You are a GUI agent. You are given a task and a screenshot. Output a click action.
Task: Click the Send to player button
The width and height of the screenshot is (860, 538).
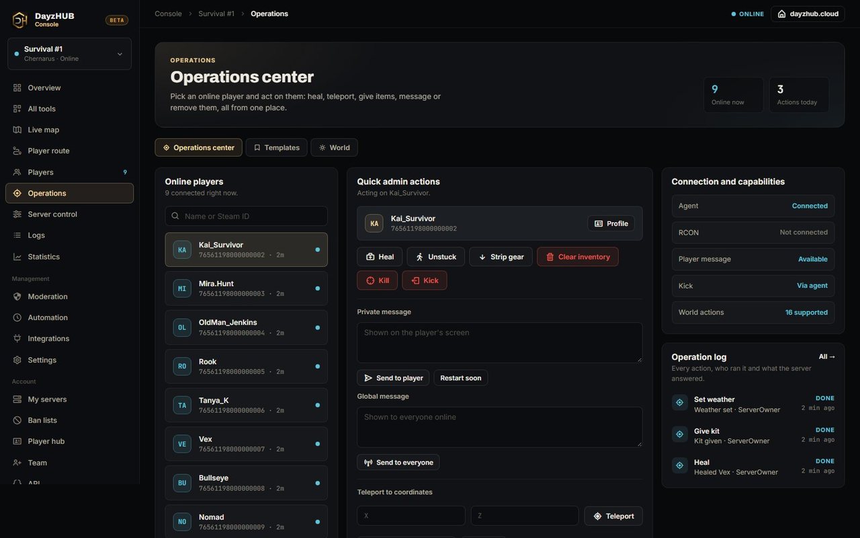[393, 378]
